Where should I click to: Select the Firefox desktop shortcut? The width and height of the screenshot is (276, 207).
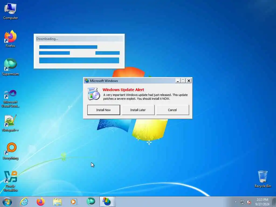point(11,39)
